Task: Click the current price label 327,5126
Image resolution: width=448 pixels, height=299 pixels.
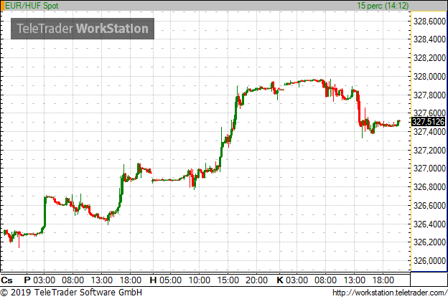Action: click(429, 122)
